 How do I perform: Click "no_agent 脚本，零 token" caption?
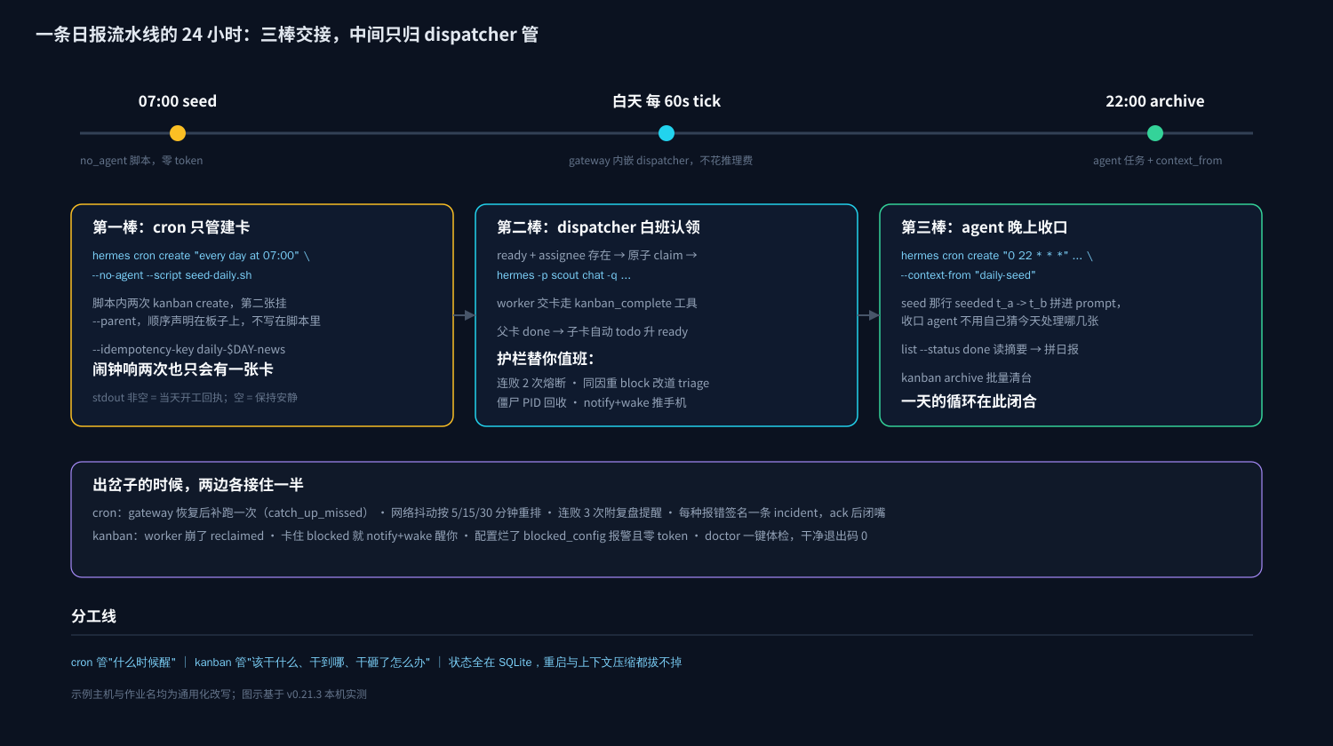click(x=141, y=161)
